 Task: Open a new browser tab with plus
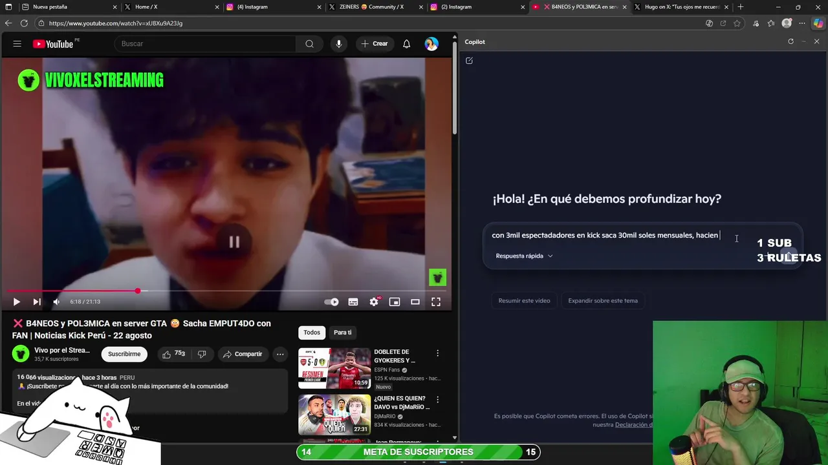coord(741,7)
